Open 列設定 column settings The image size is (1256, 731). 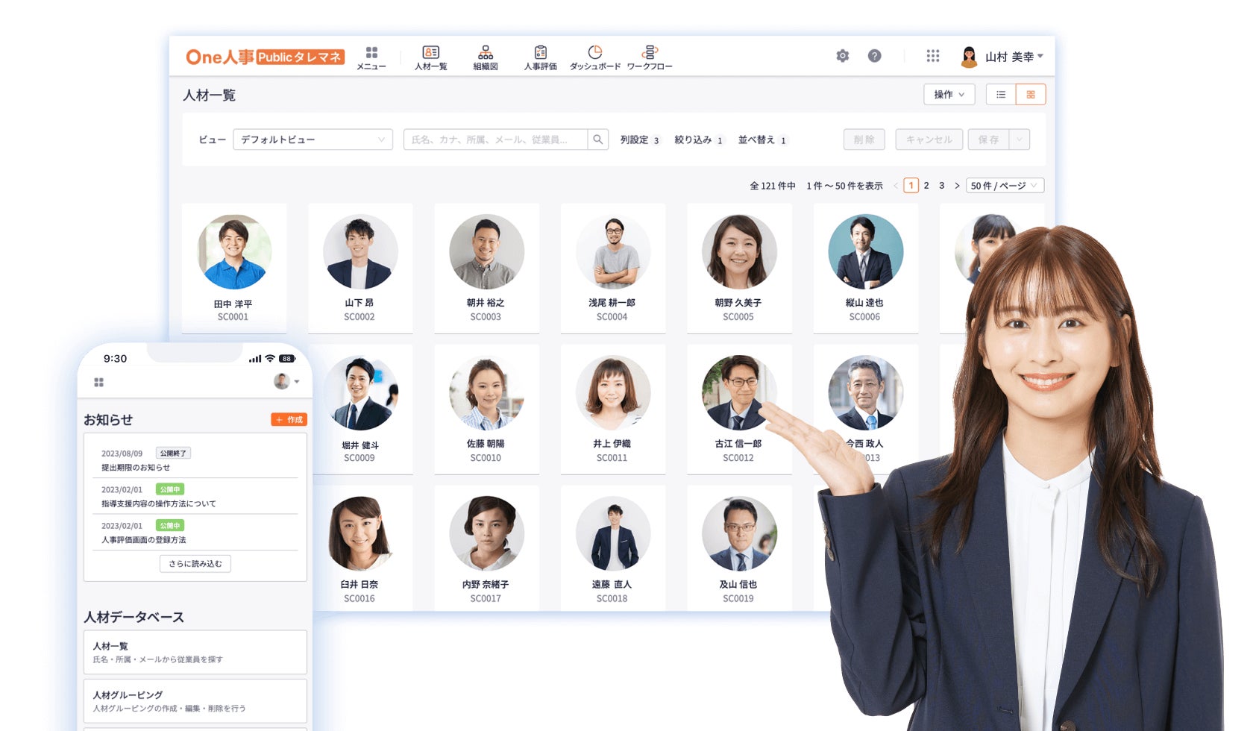point(640,139)
